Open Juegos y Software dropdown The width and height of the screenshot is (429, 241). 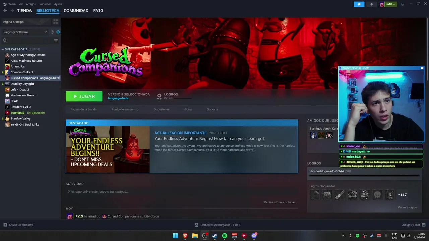[25, 32]
